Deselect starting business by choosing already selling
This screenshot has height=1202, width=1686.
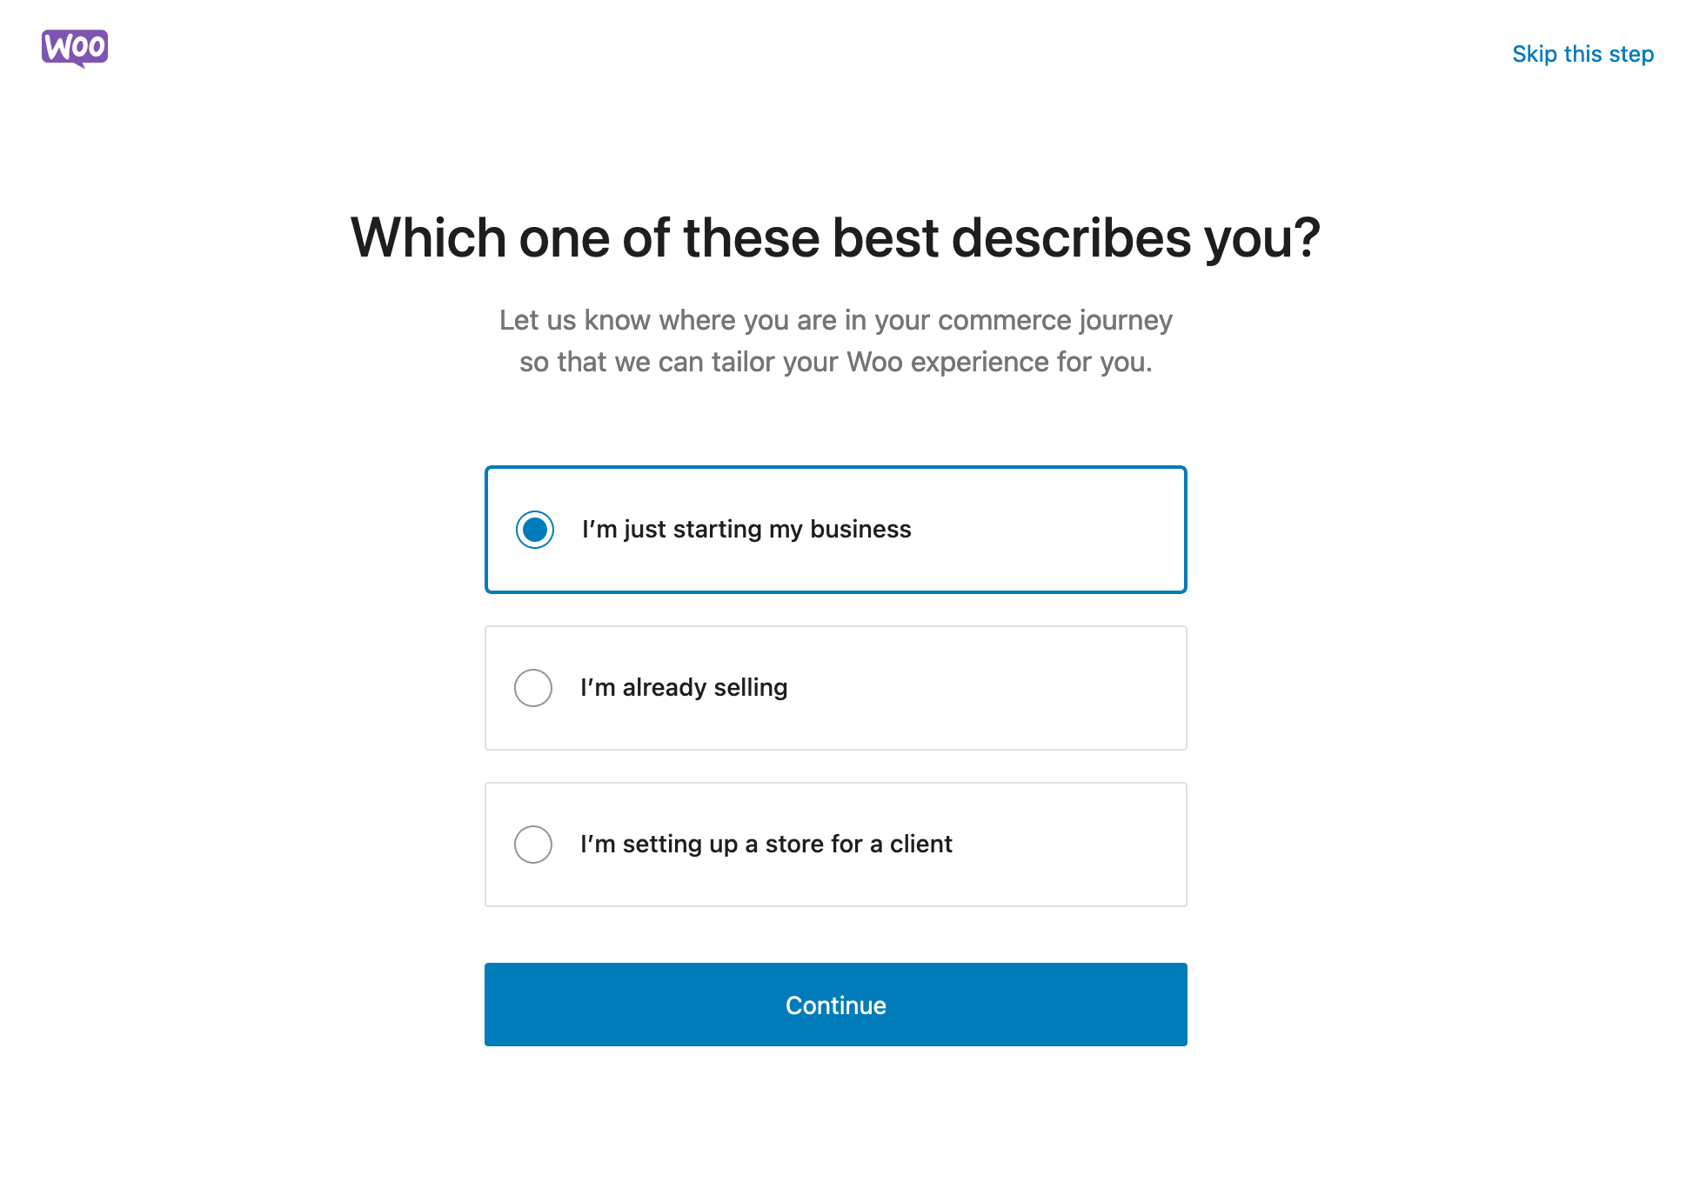533,687
